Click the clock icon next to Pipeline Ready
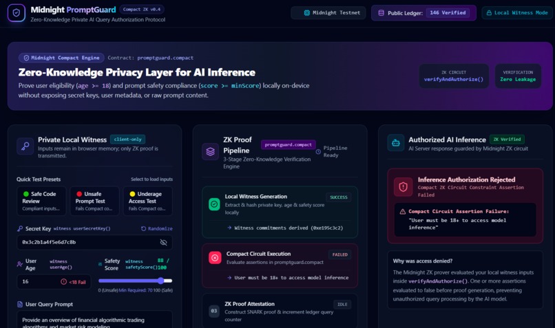Viewport: 555px width, 328px height. (318, 152)
